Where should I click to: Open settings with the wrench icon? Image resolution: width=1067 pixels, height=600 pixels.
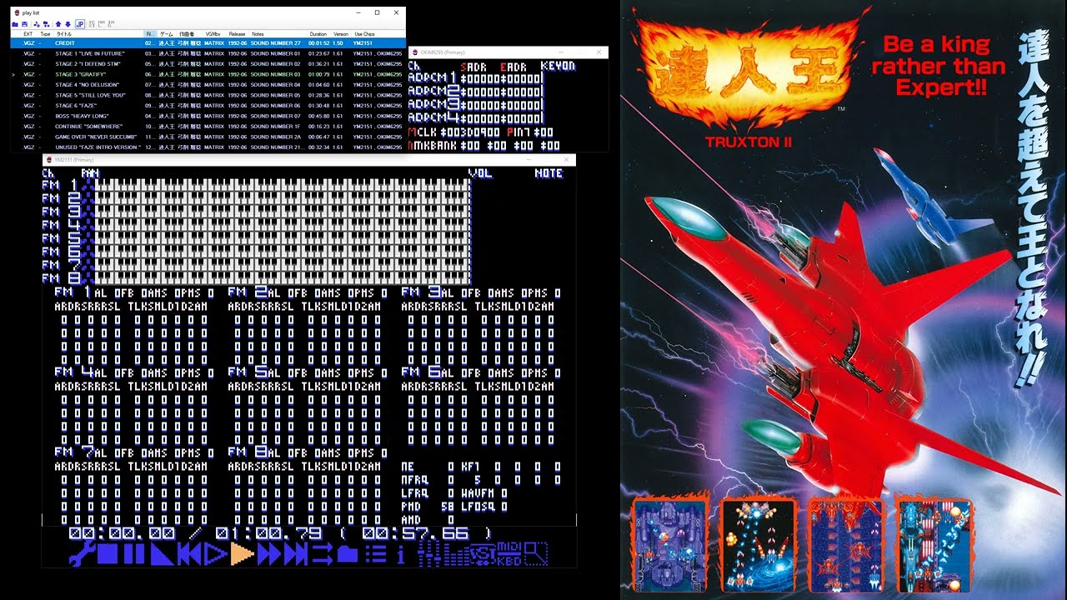tap(82, 554)
